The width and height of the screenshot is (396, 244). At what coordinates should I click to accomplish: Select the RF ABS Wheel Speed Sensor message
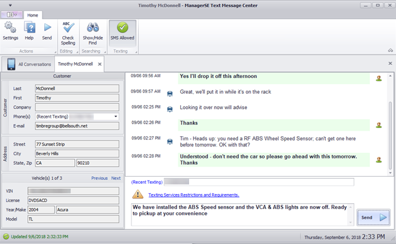(268, 141)
